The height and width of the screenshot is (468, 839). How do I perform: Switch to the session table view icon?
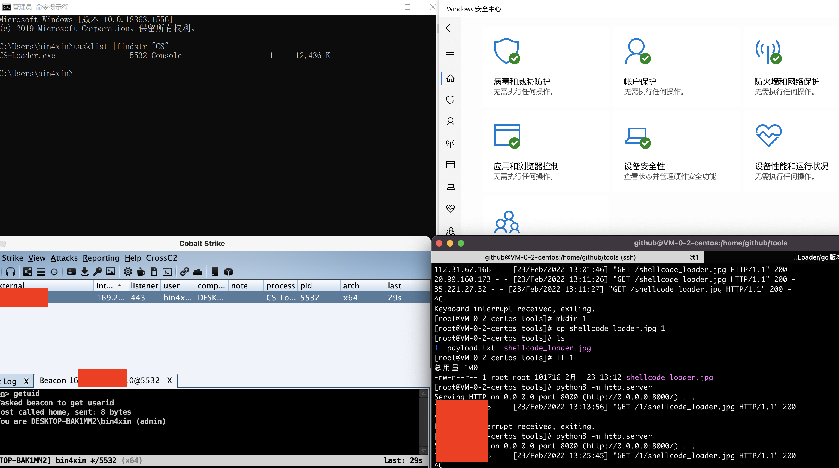pyautogui.click(x=41, y=272)
